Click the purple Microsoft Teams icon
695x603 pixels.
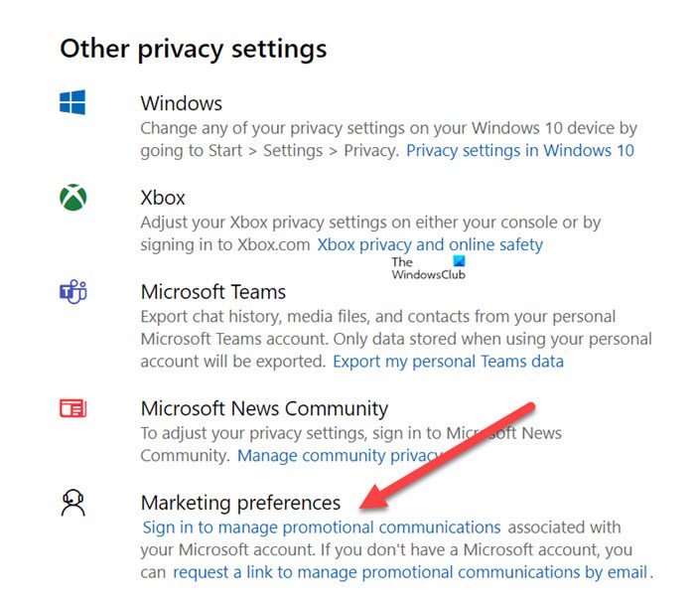[x=72, y=292]
